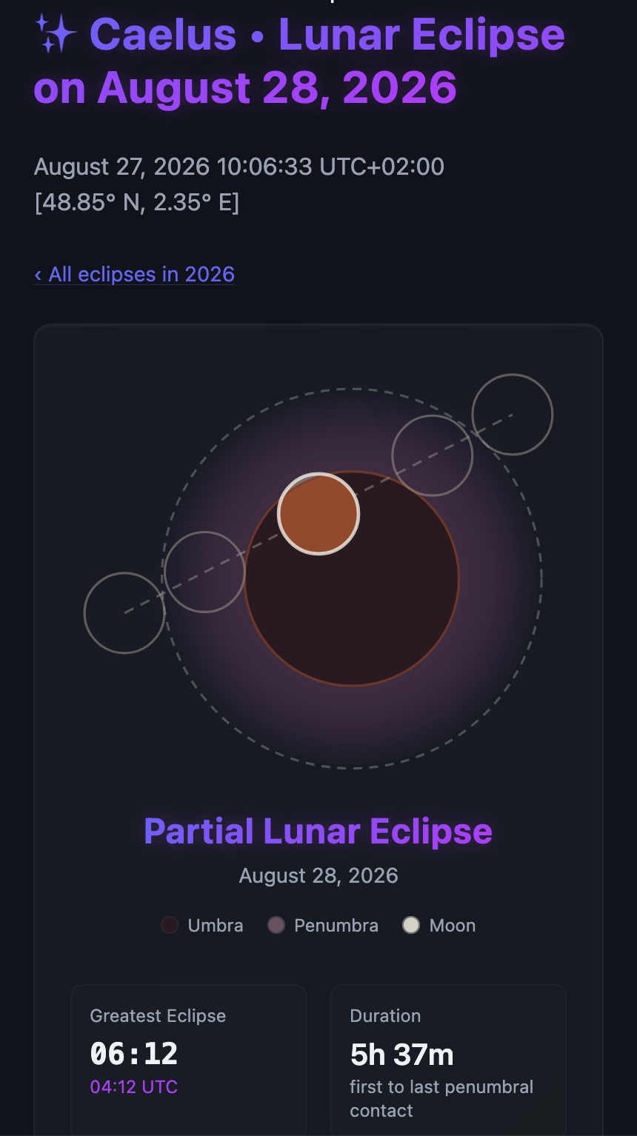Click the Umbra legend label
Screen dimensions: 637x1136
coord(216,925)
